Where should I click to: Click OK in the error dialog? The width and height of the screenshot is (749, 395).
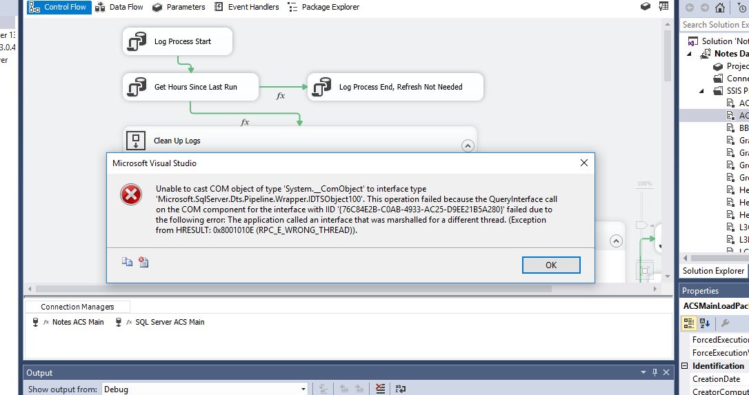click(x=551, y=265)
